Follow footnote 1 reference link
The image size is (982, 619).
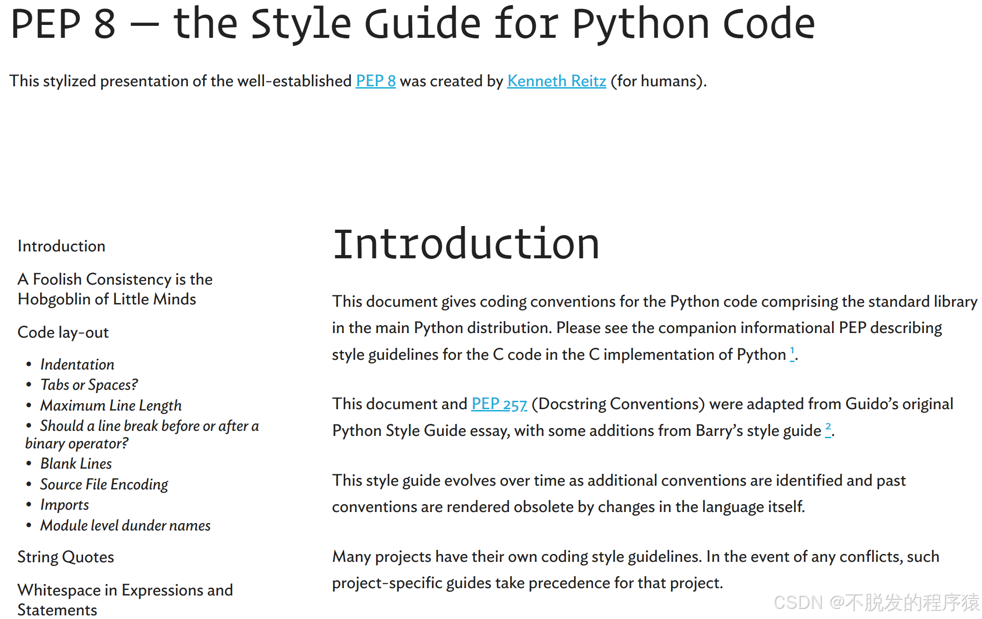coord(792,353)
